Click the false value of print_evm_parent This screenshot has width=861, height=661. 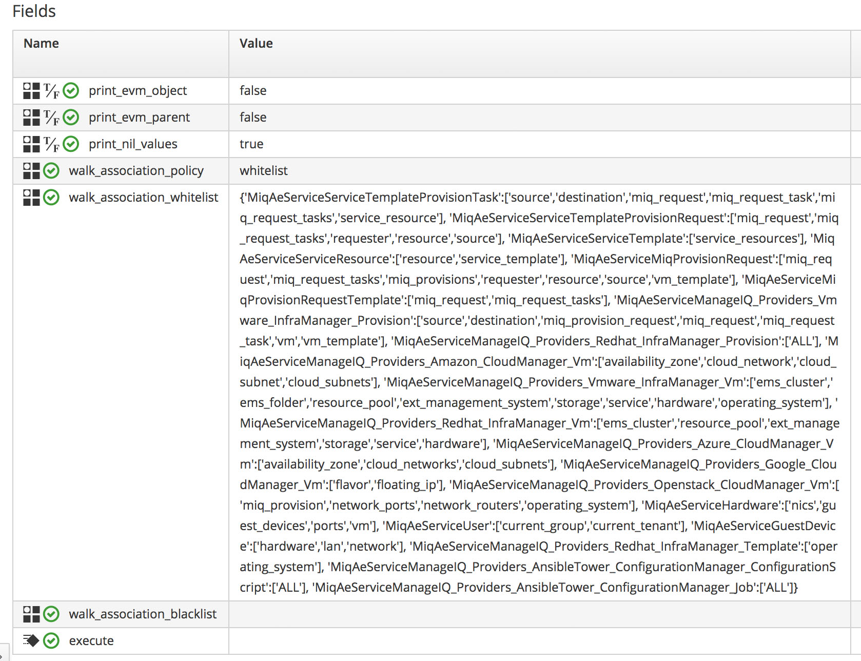253,118
